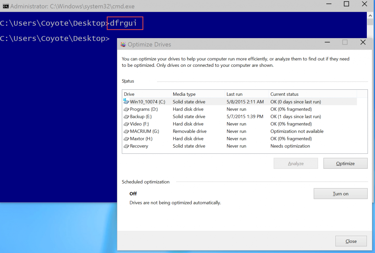Sort by the Media type column header
The width and height of the screenshot is (375, 253).
point(184,94)
